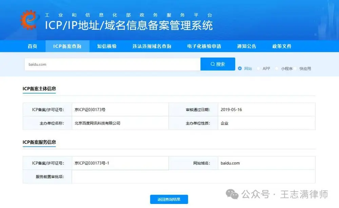This screenshot has height=208, width=339.
Task: Click the company name 北京百度网讯科技有限公司
Action: (x=97, y=123)
